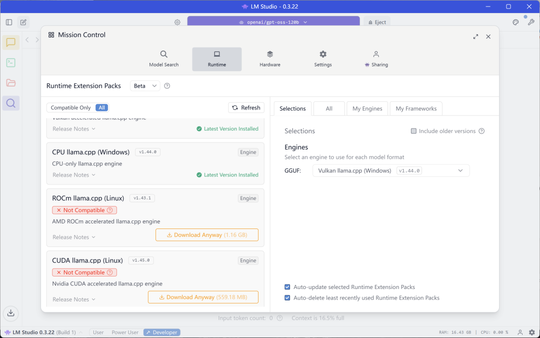Switch to the Hardware tab
The image size is (540, 338).
[270, 59]
